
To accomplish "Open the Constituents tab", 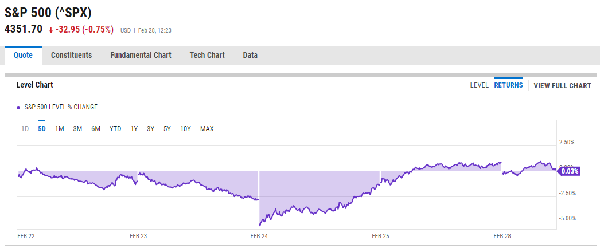I will (x=71, y=56).
